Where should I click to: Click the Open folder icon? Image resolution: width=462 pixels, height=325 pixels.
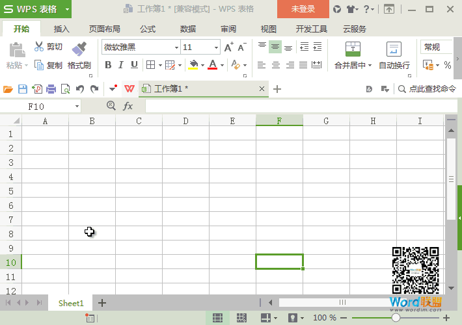tap(8, 89)
